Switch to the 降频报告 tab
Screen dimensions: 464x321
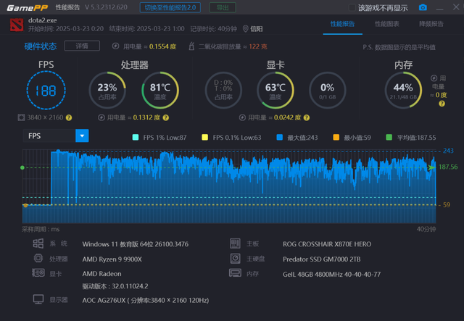pos(431,24)
